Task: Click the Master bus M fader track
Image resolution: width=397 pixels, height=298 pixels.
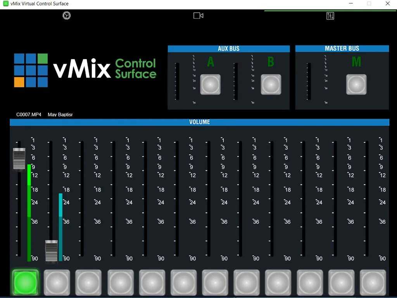Action: (309, 81)
